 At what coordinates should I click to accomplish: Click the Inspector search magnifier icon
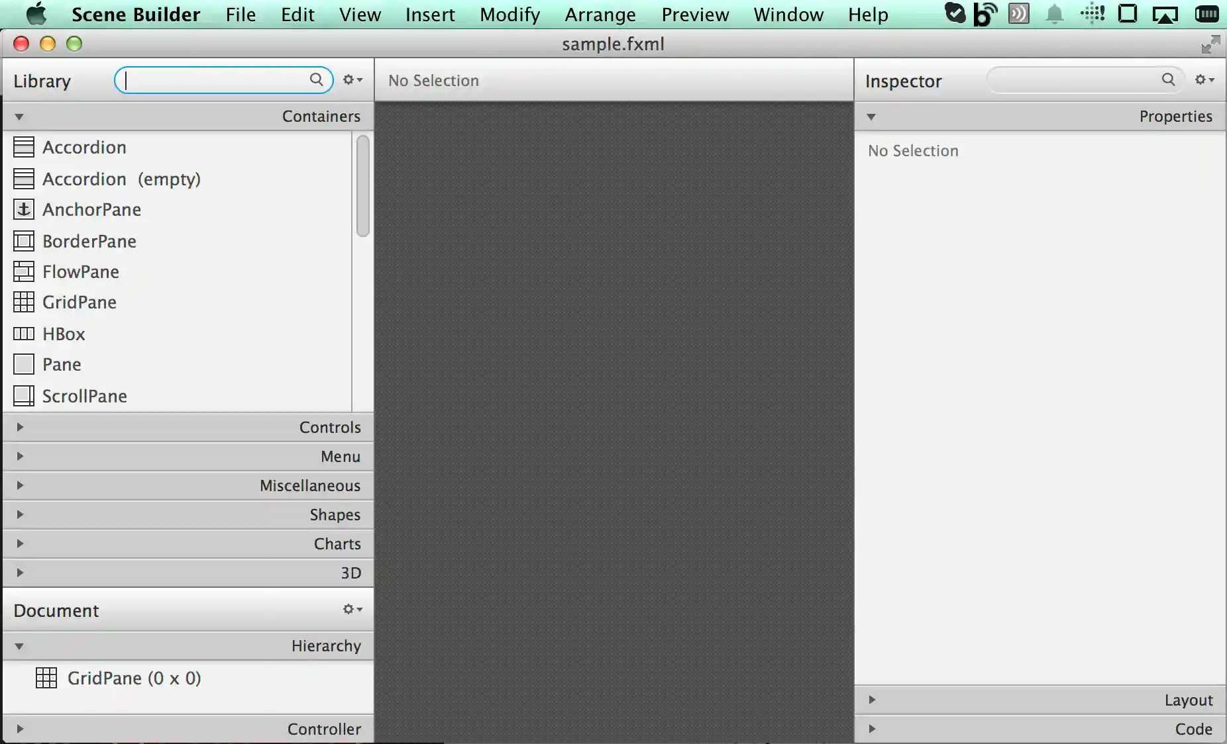pos(1169,79)
